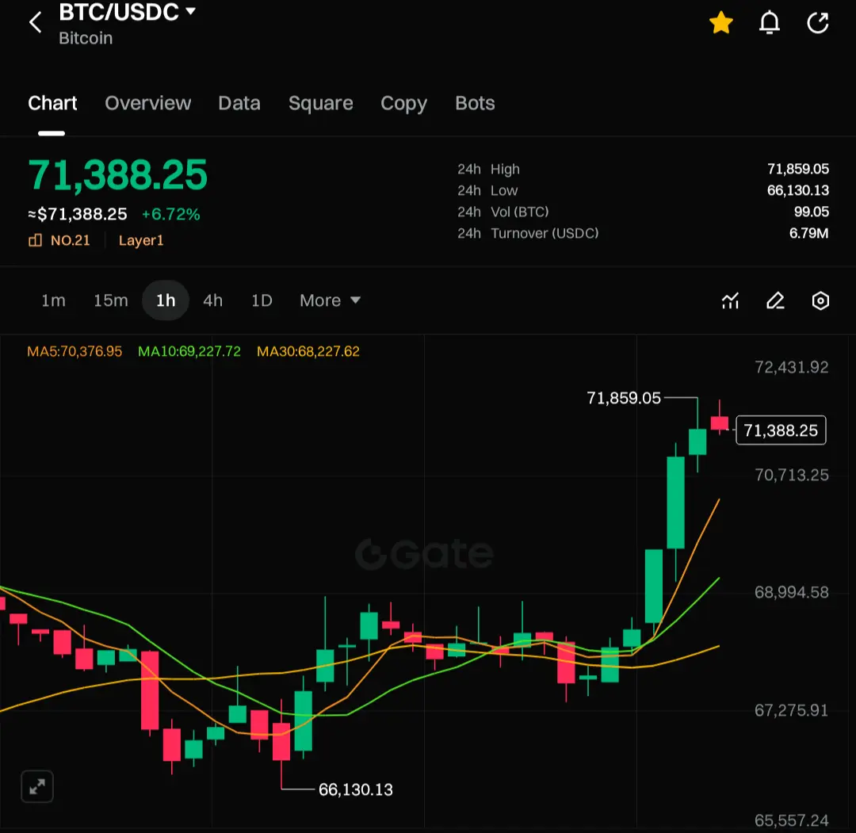
Task: Tap the Bitcoin subtitle text
Action: coord(86,38)
